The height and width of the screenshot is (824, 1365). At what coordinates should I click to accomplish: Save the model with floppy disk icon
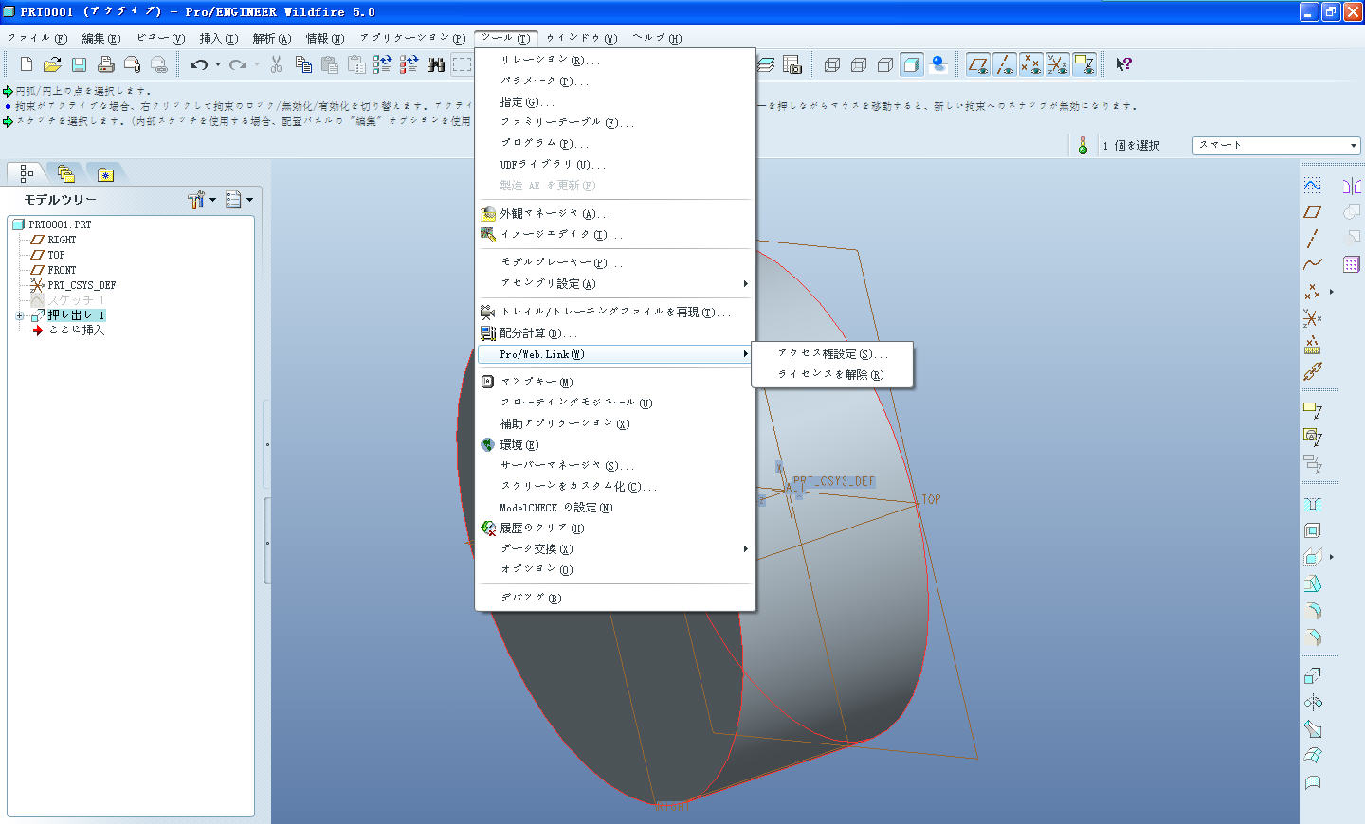(80, 64)
